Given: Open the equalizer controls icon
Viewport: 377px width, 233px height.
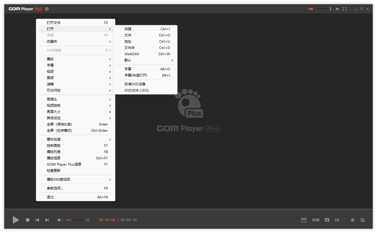Looking at the screenshot, I should coord(337,220).
